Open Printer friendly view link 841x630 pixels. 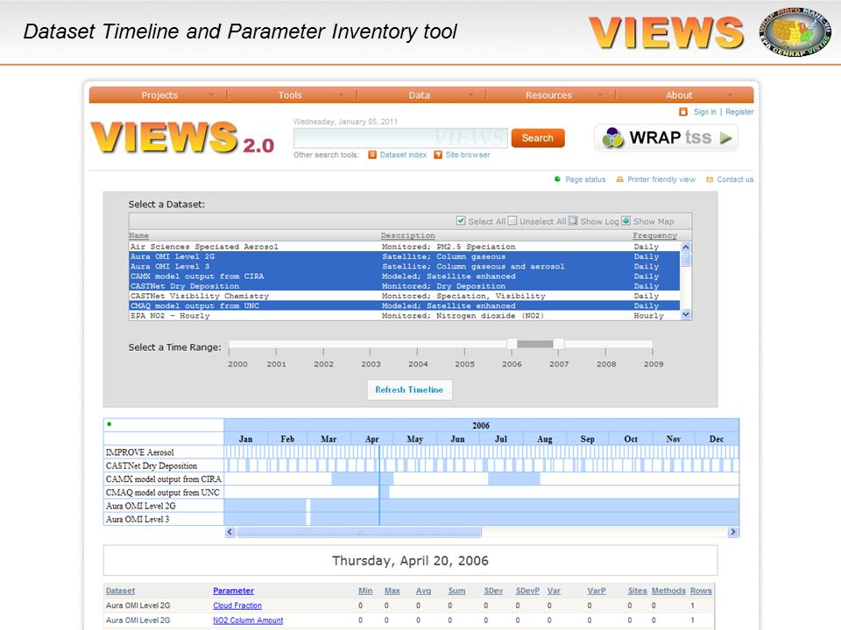661,179
